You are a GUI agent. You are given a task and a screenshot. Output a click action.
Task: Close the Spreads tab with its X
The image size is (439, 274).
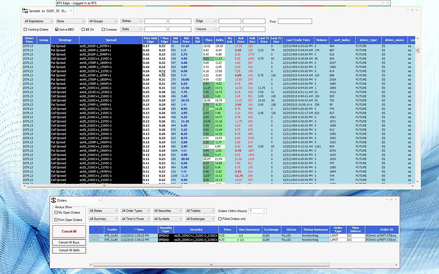point(71,11)
